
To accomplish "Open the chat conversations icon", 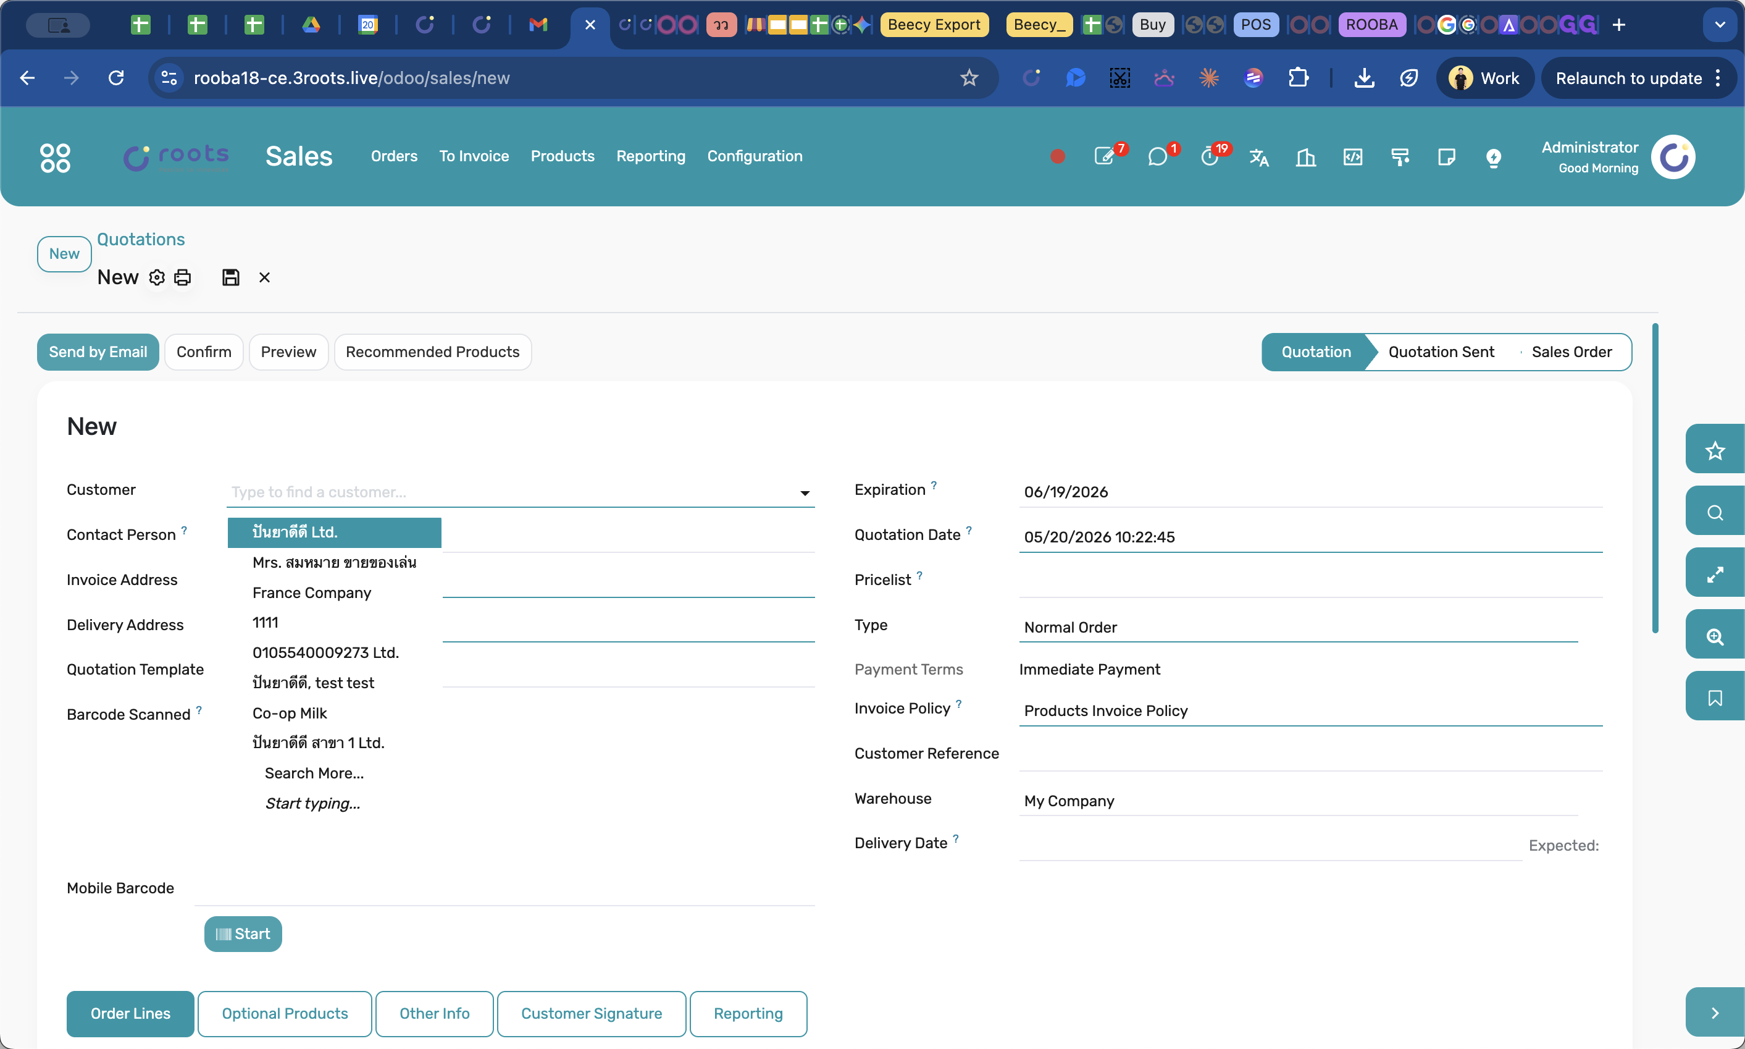I will [x=1157, y=156].
